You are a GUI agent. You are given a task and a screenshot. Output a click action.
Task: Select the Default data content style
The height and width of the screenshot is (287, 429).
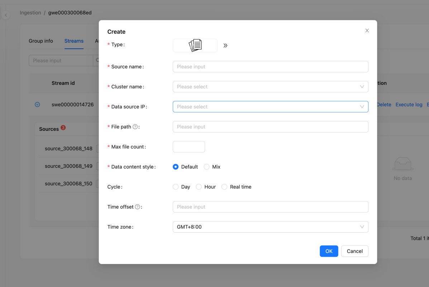[x=176, y=167]
